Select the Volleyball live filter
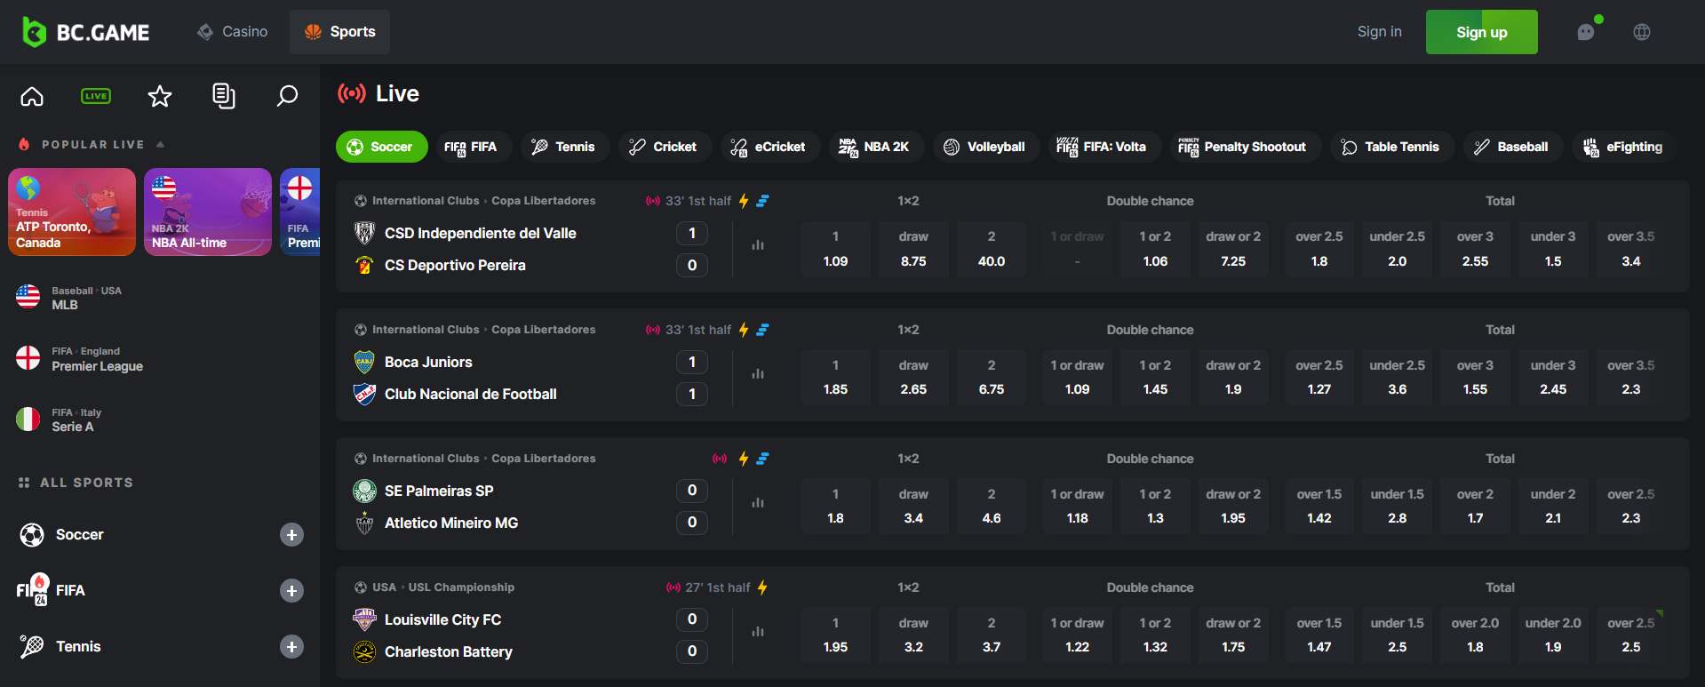The width and height of the screenshot is (1705, 687). [984, 147]
